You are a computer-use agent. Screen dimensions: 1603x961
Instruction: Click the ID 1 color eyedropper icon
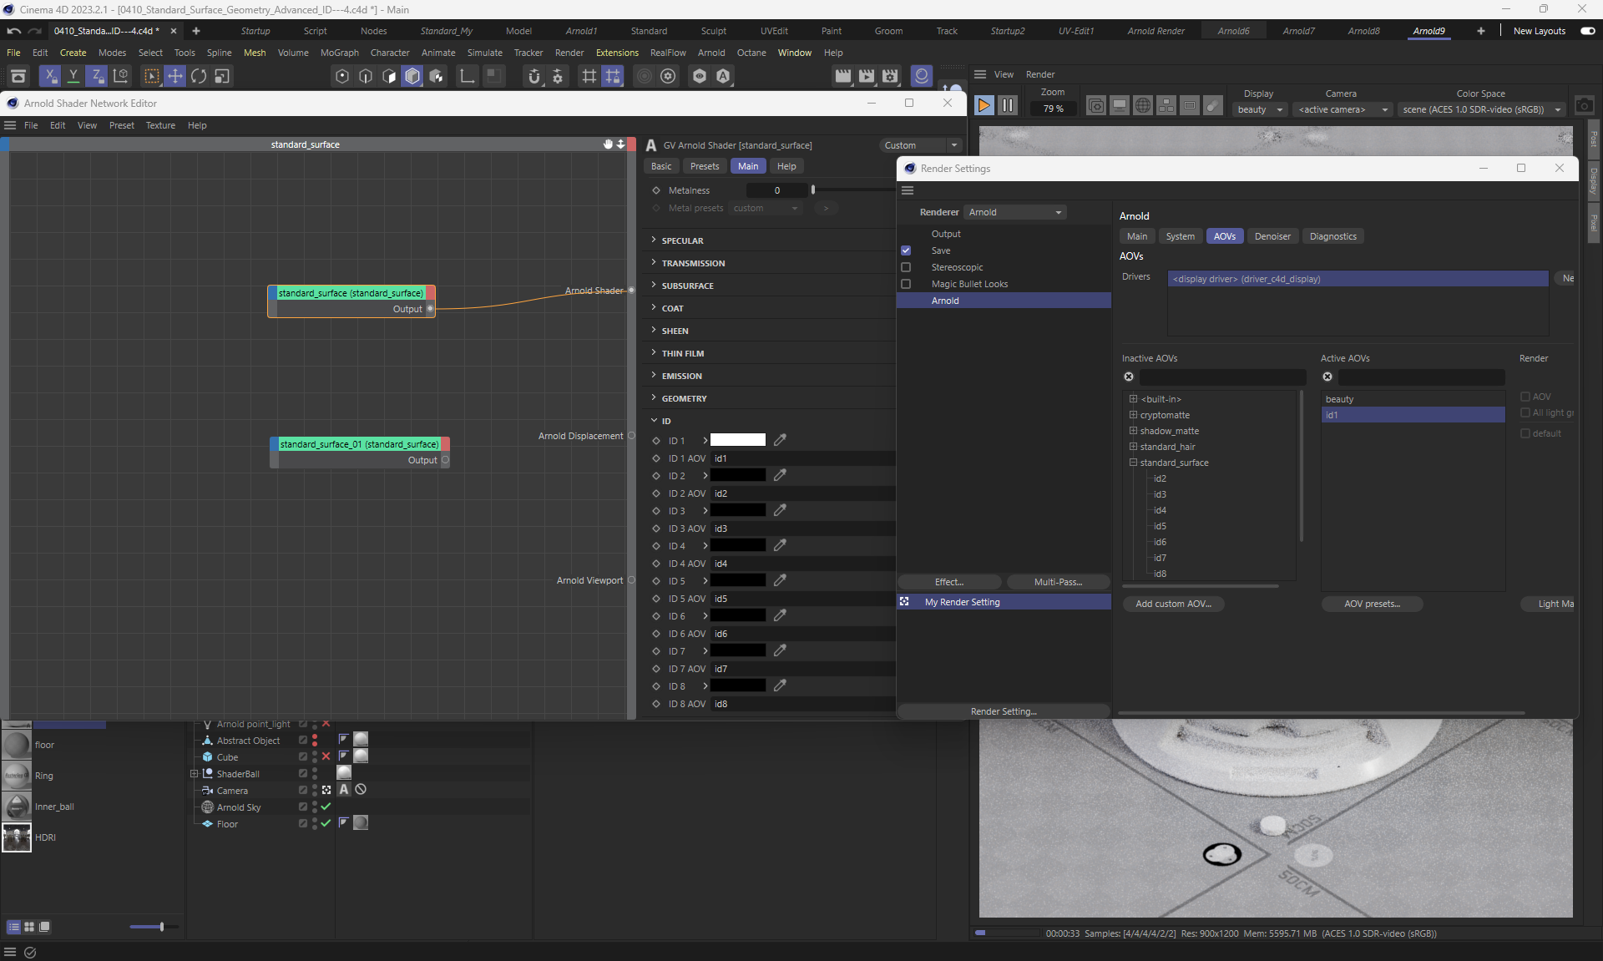[780, 440]
